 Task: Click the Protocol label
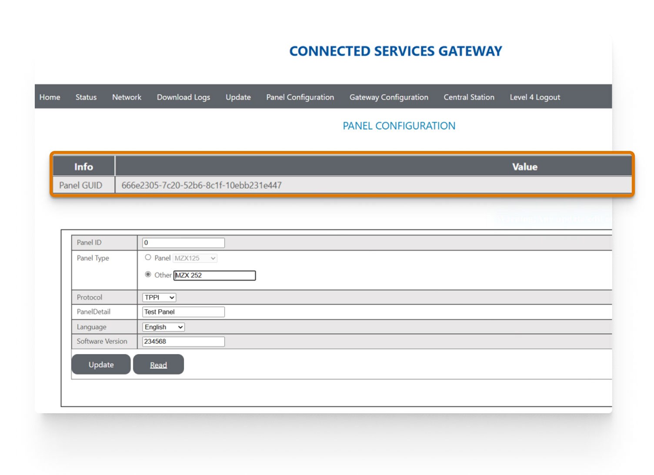click(x=89, y=297)
